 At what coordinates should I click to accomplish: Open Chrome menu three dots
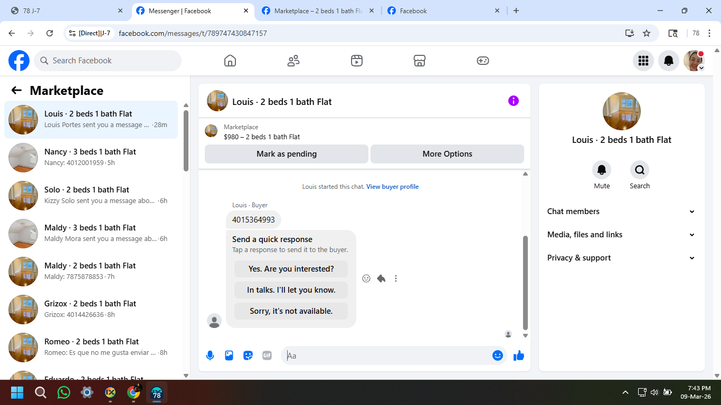pyautogui.click(x=710, y=33)
